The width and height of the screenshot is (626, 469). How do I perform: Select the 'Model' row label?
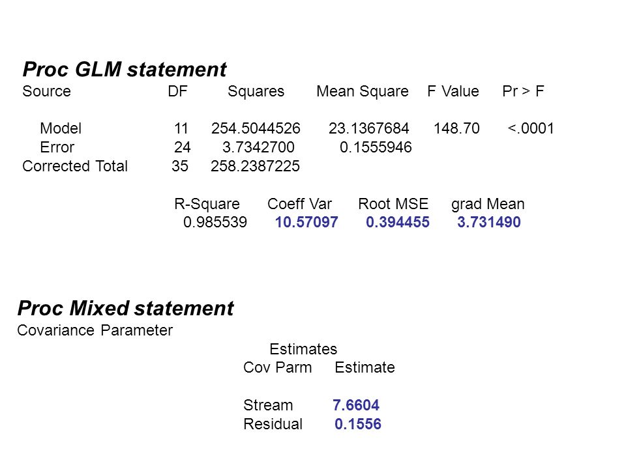click(x=61, y=128)
